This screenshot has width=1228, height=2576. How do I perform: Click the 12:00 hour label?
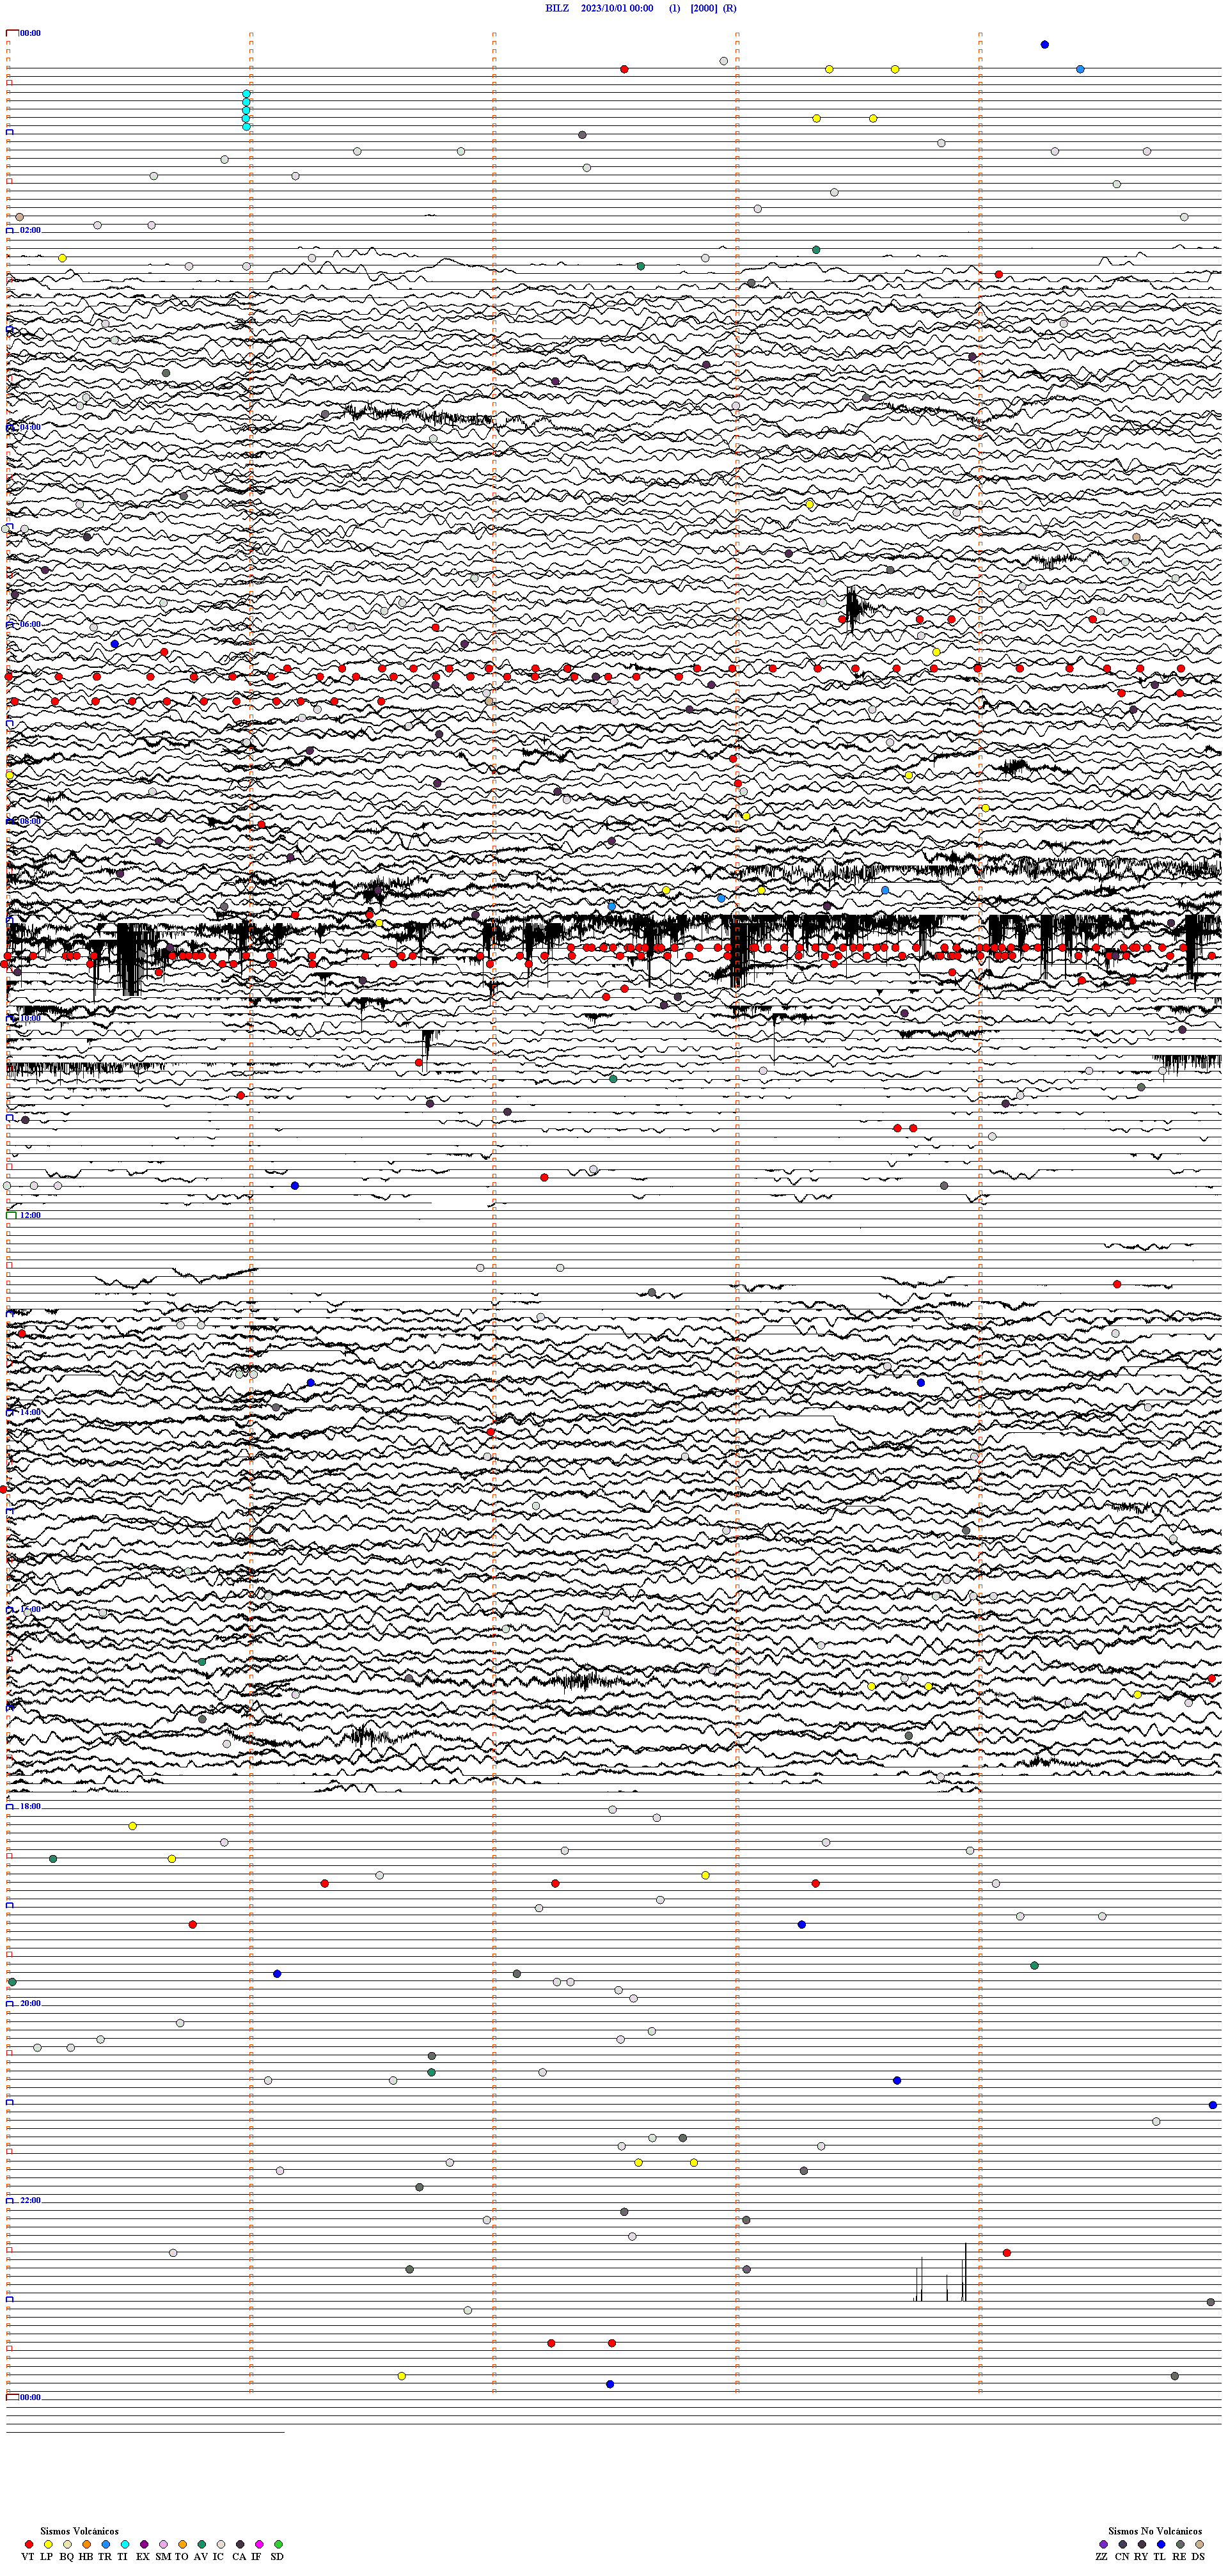coord(30,1215)
